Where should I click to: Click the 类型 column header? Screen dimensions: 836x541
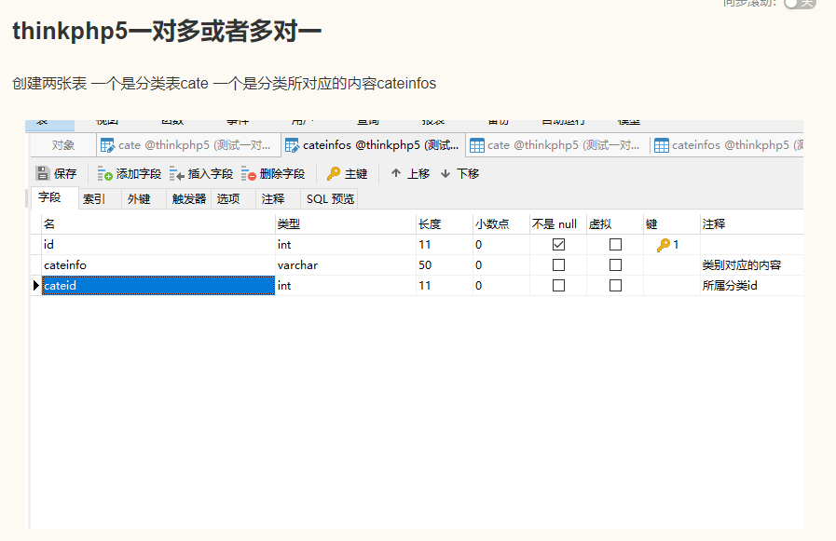click(x=346, y=224)
